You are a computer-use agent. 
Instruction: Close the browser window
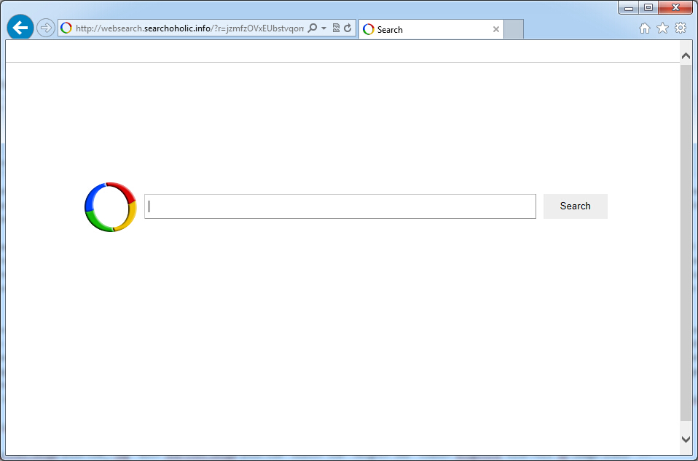tap(675, 7)
